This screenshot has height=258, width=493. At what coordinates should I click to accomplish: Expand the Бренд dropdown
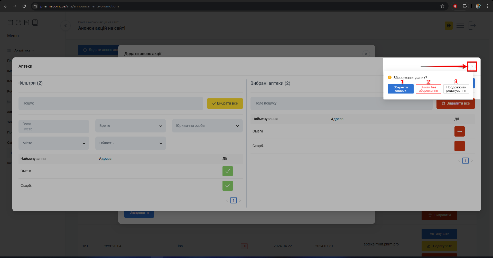pos(131,126)
